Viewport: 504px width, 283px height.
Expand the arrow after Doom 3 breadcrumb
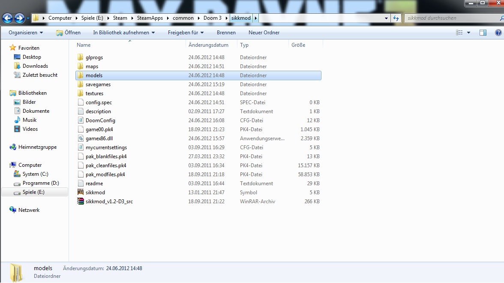click(x=226, y=18)
